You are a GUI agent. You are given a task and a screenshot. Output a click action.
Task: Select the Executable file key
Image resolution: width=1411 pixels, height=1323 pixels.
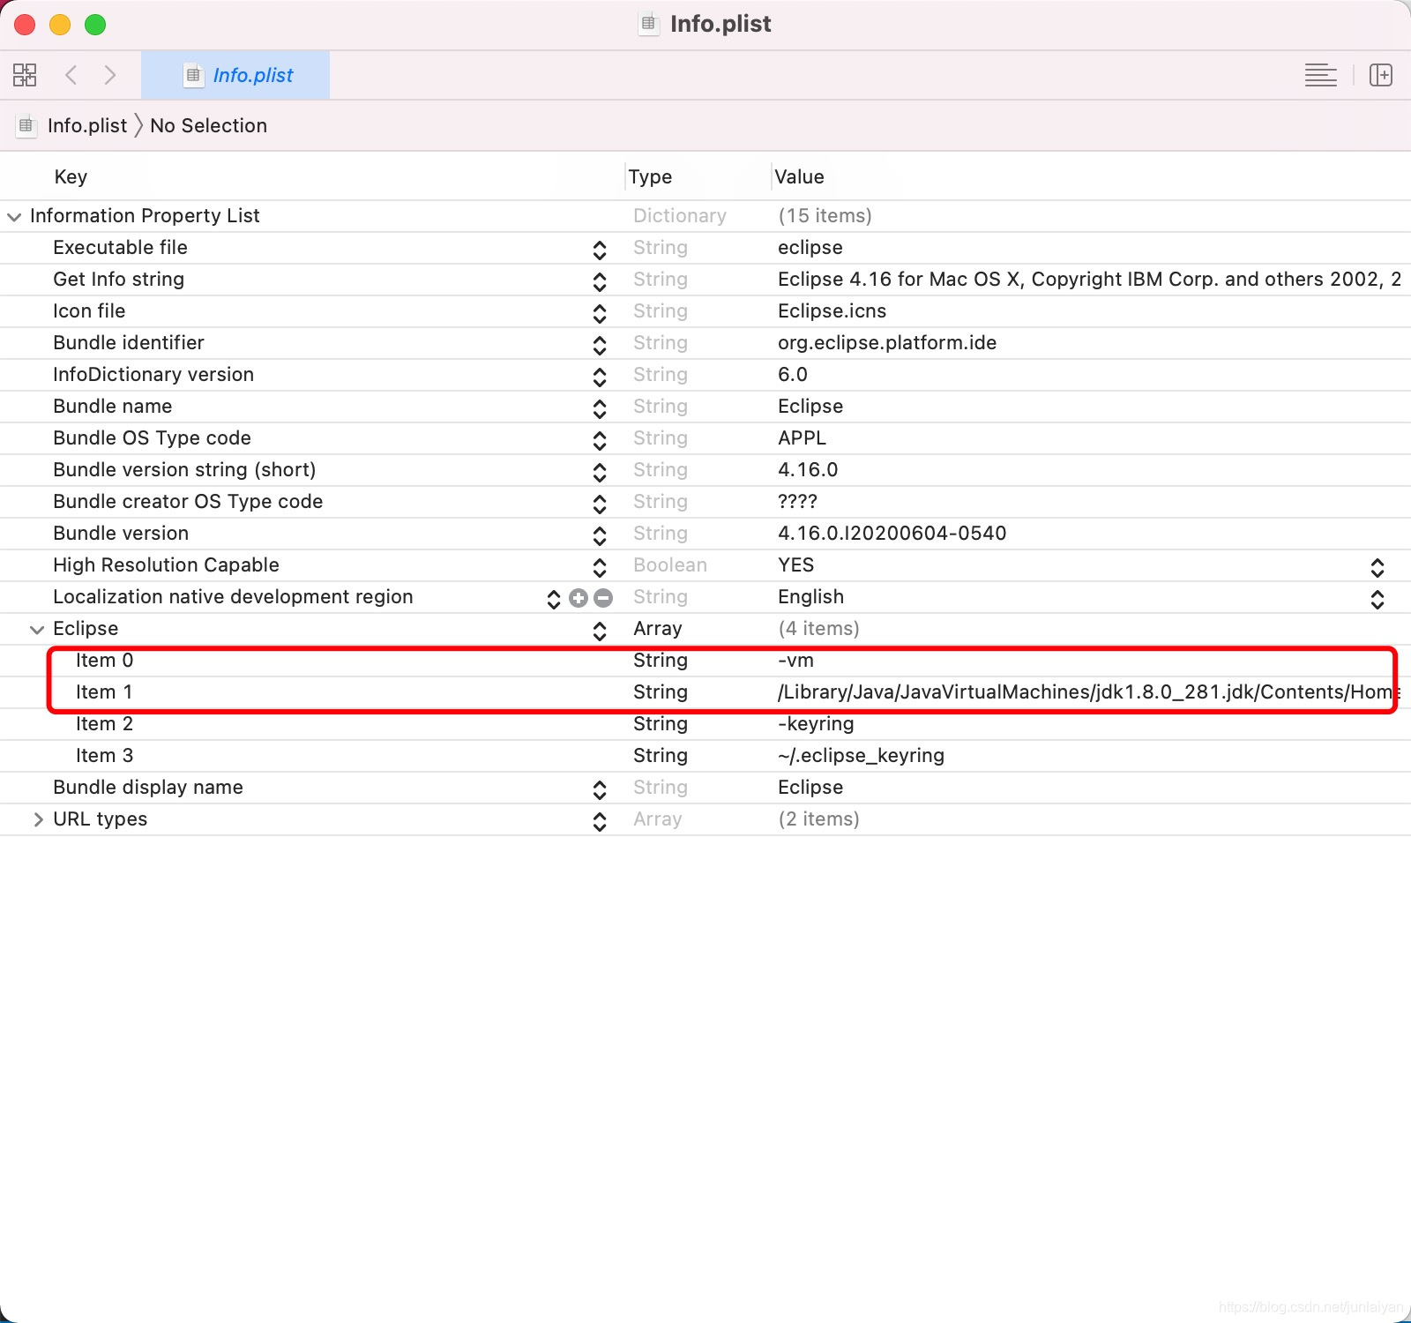coord(120,248)
